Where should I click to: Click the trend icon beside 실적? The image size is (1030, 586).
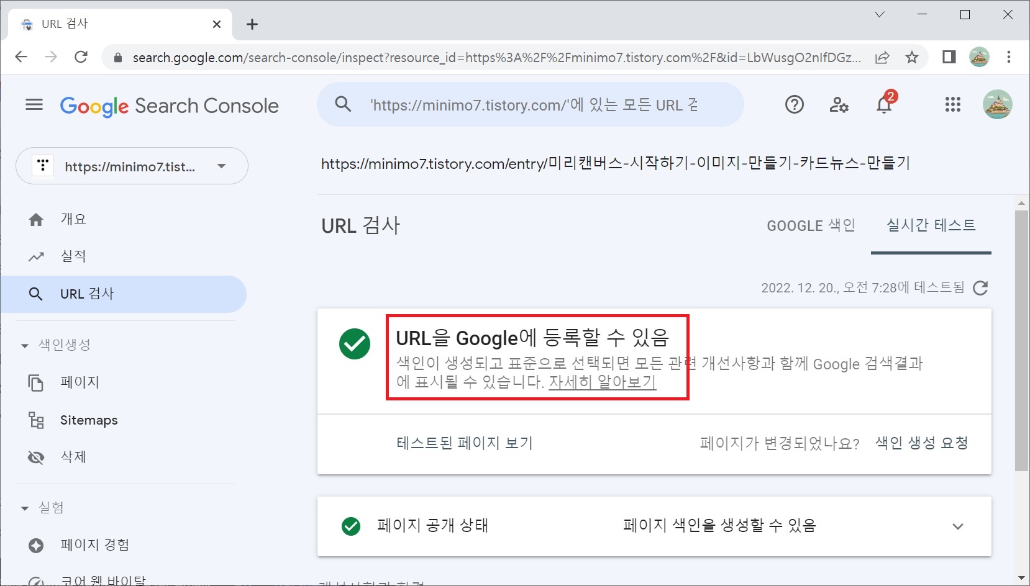(x=36, y=256)
